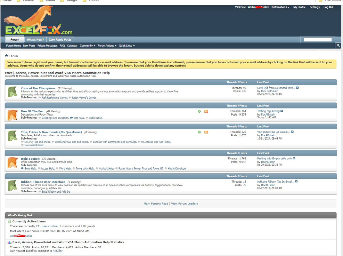This screenshot has width=343, height=256.
Task: Open Ribbon: Fluent User Interface forum
Action: (x=43, y=182)
